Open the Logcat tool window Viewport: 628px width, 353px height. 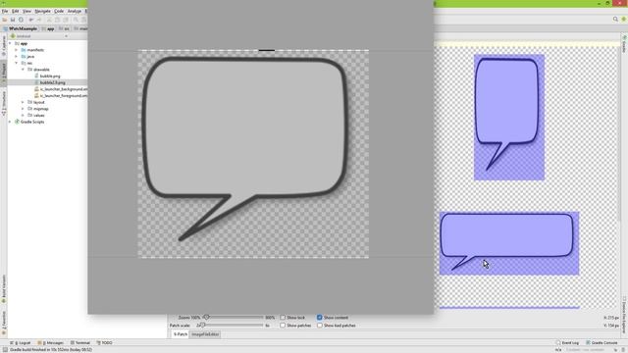[21, 343]
